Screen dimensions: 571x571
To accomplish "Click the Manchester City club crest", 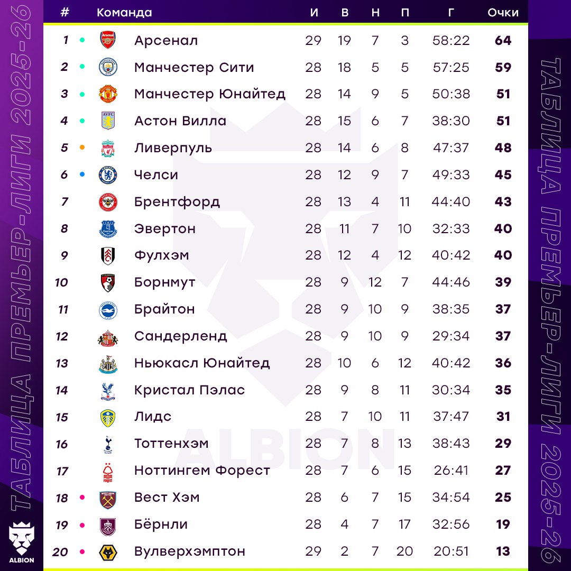I will point(108,67).
